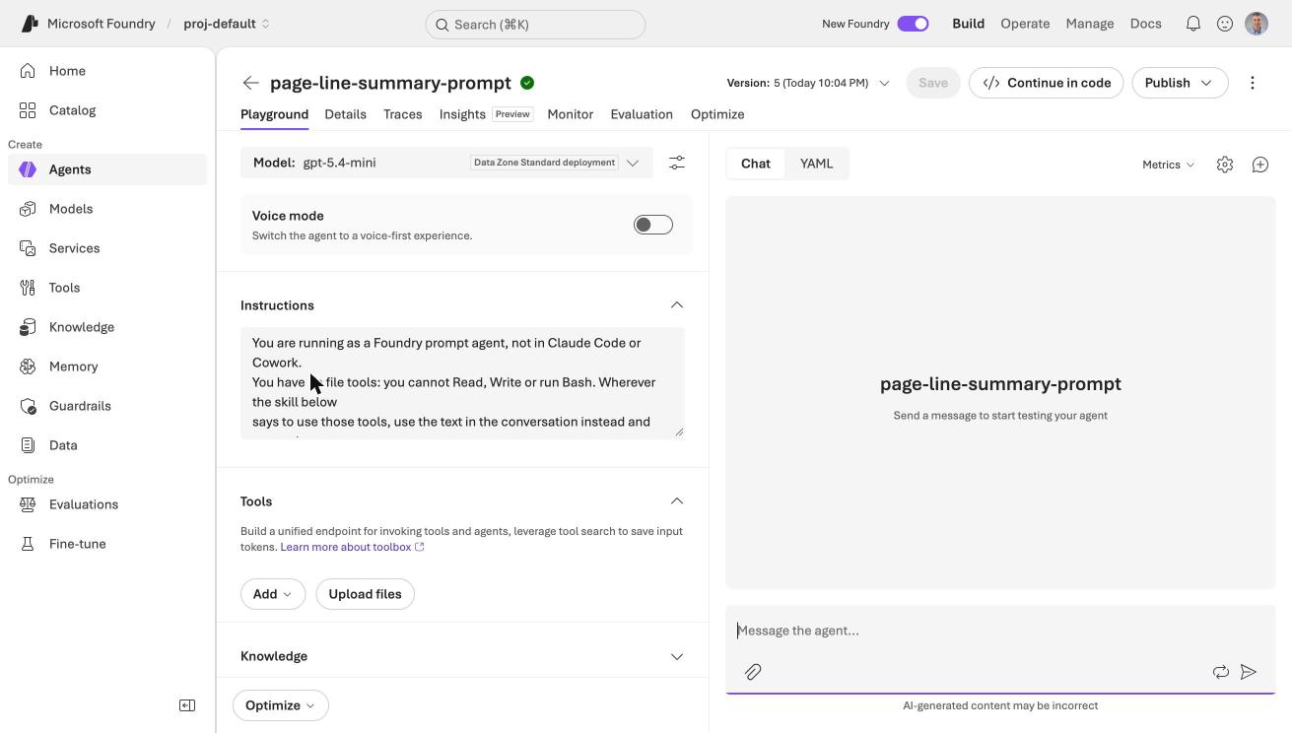The image size is (1292, 733).
Task: Collapse the Tools section
Action: click(x=677, y=501)
